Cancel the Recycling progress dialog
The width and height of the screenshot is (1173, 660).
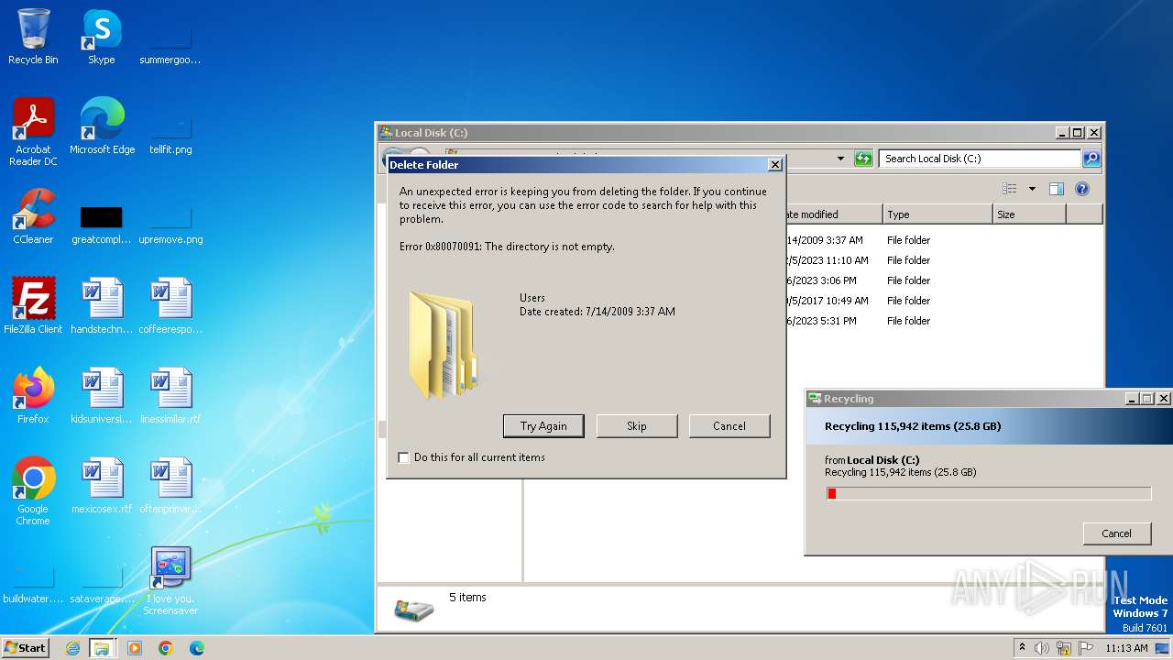(x=1116, y=533)
